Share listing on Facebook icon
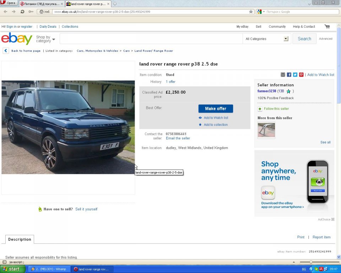 (x=289, y=75)
